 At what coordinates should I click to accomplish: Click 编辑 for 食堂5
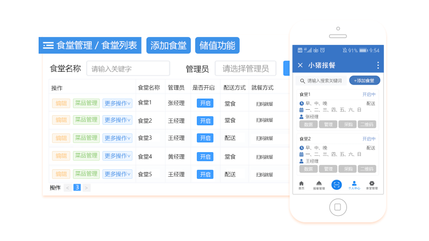point(61,174)
